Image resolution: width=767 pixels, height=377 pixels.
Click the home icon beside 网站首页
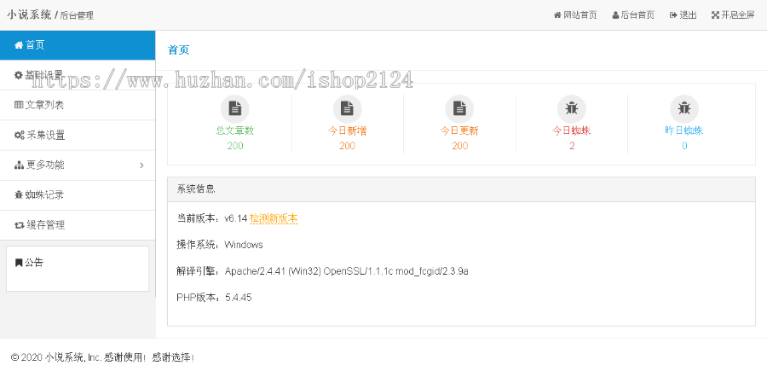click(557, 15)
